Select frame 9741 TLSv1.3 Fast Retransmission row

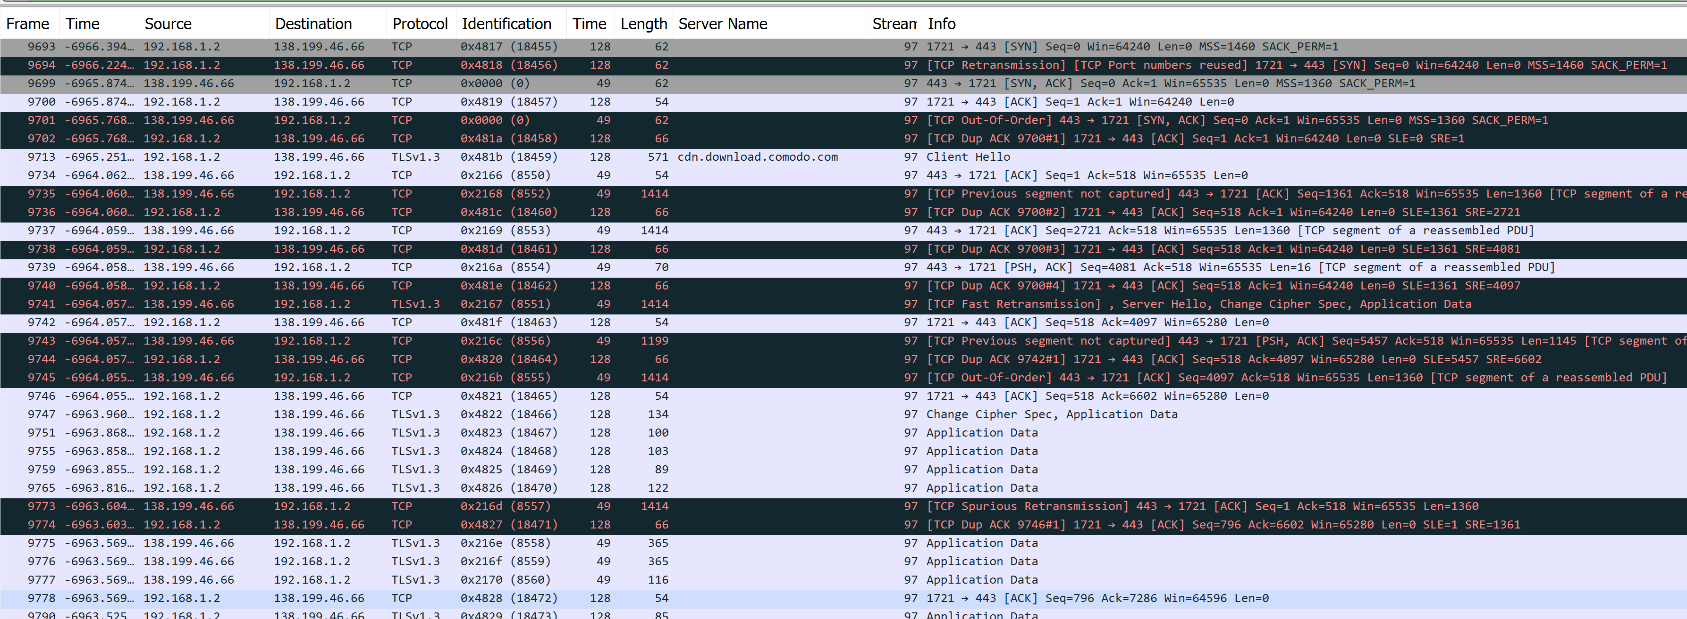click(843, 303)
